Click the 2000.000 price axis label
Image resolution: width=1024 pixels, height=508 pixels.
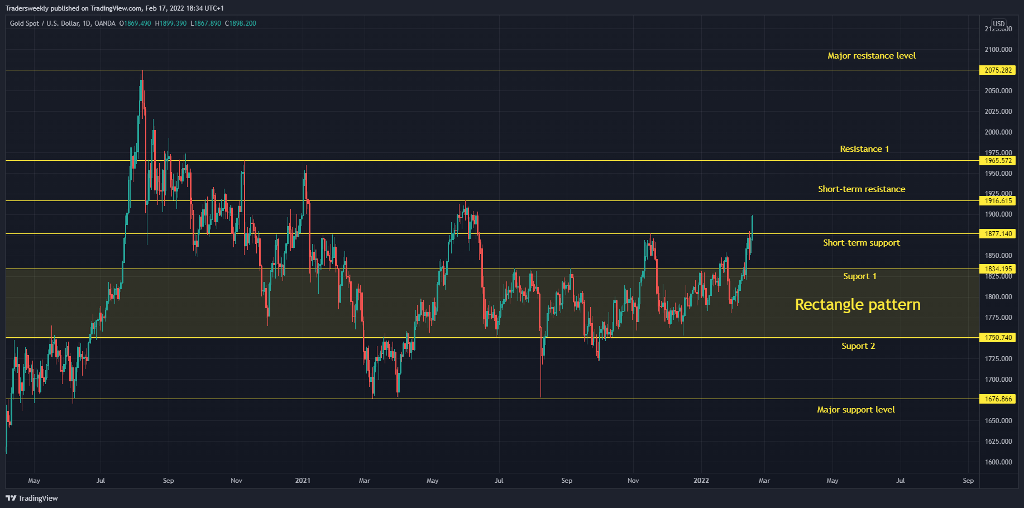pyautogui.click(x=998, y=132)
